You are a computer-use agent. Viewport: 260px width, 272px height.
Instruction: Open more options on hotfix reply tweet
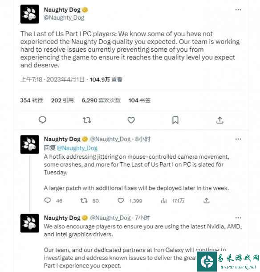[238, 139]
